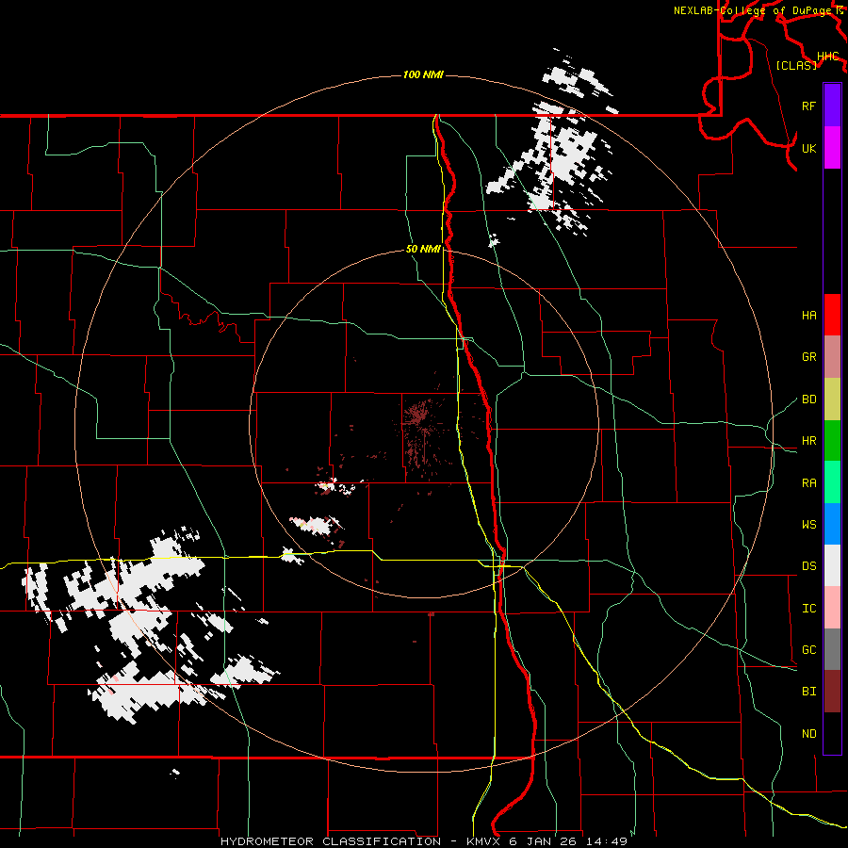Screen dimensions: 848x848
Task: Select the light pink IC legend swatch
Action: [x=832, y=608]
